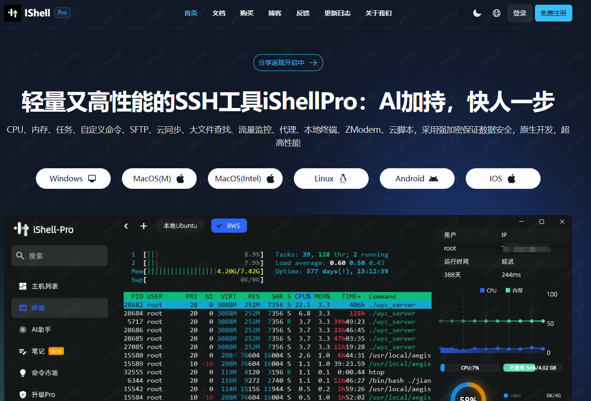Click the 分享返现开启中 banner link
The width and height of the screenshot is (591, 401).
288,63
